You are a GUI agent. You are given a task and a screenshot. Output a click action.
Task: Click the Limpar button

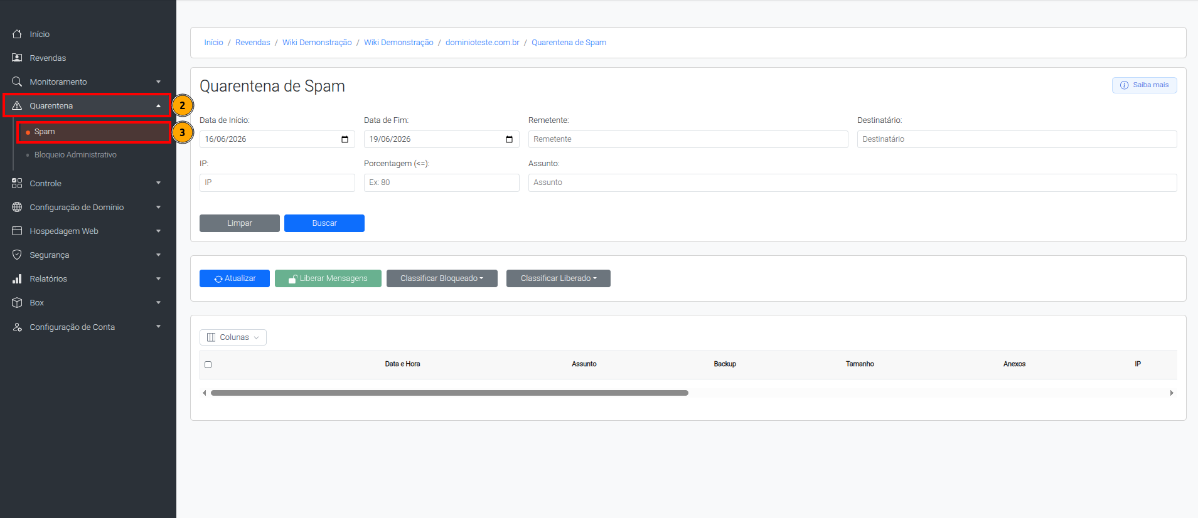(240, 223)
